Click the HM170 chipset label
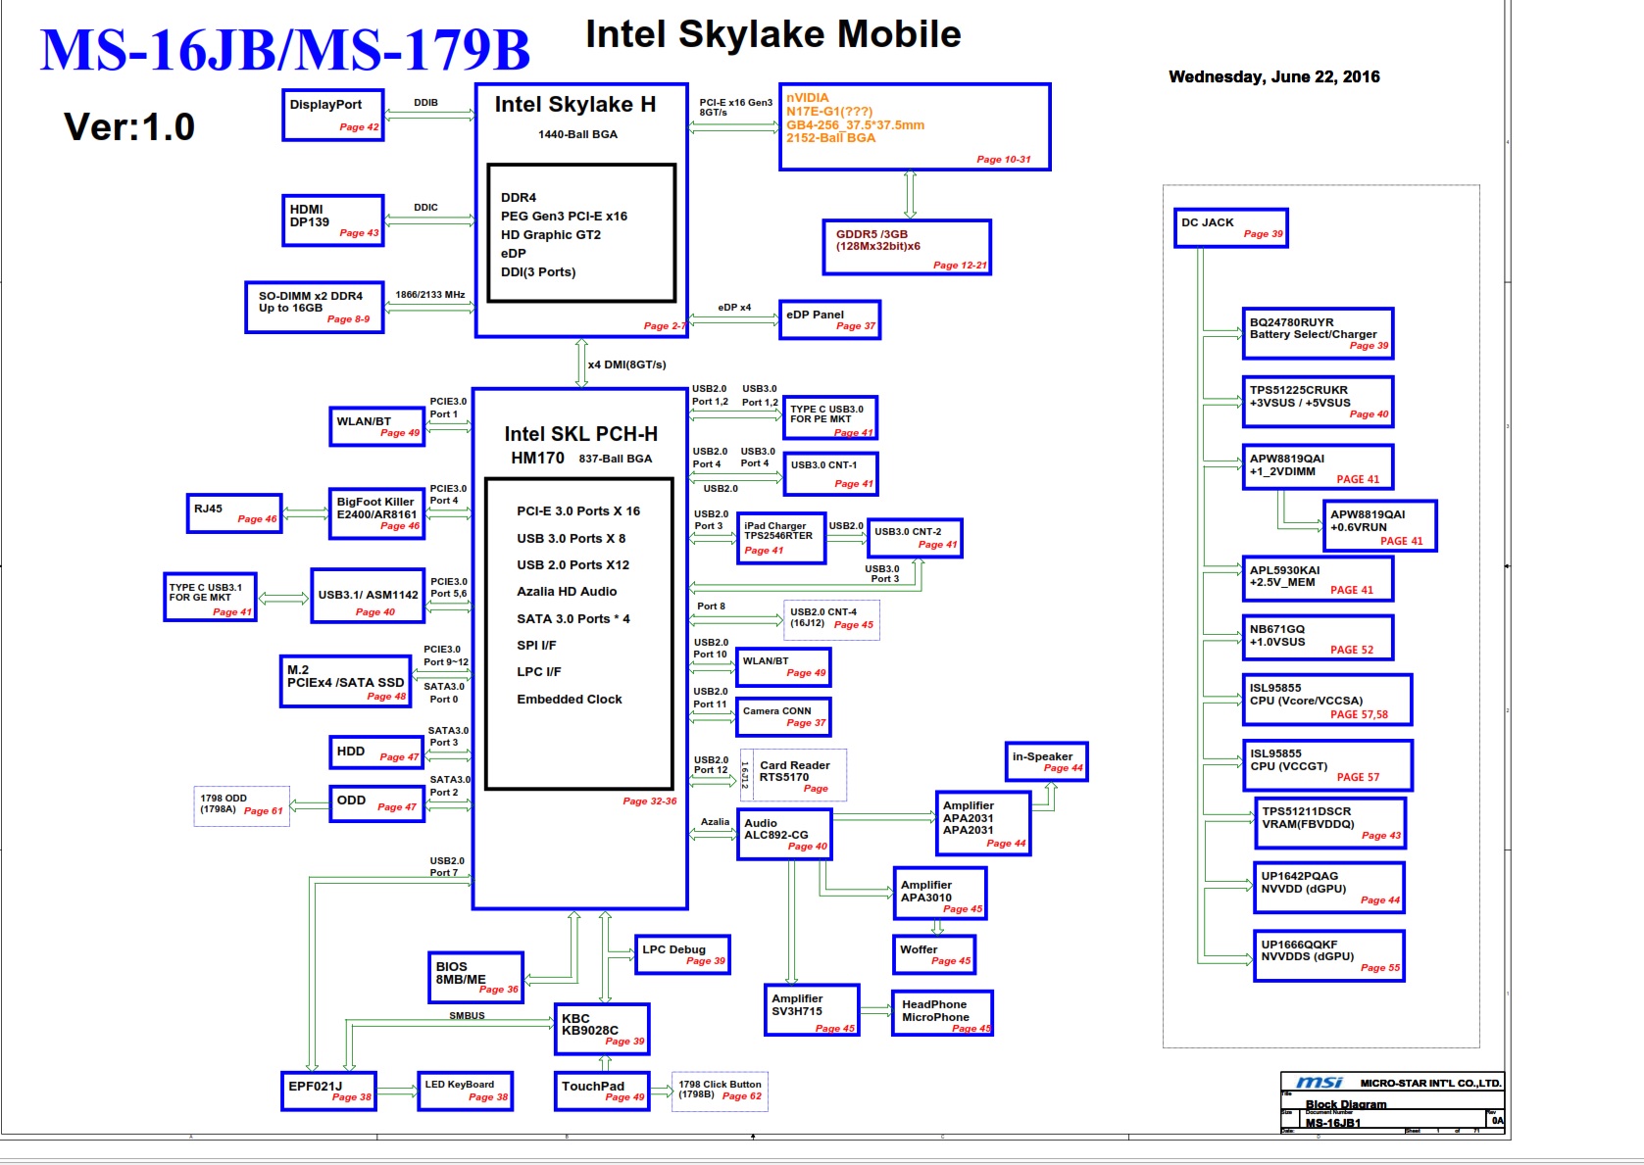 [x=537, y=458]
